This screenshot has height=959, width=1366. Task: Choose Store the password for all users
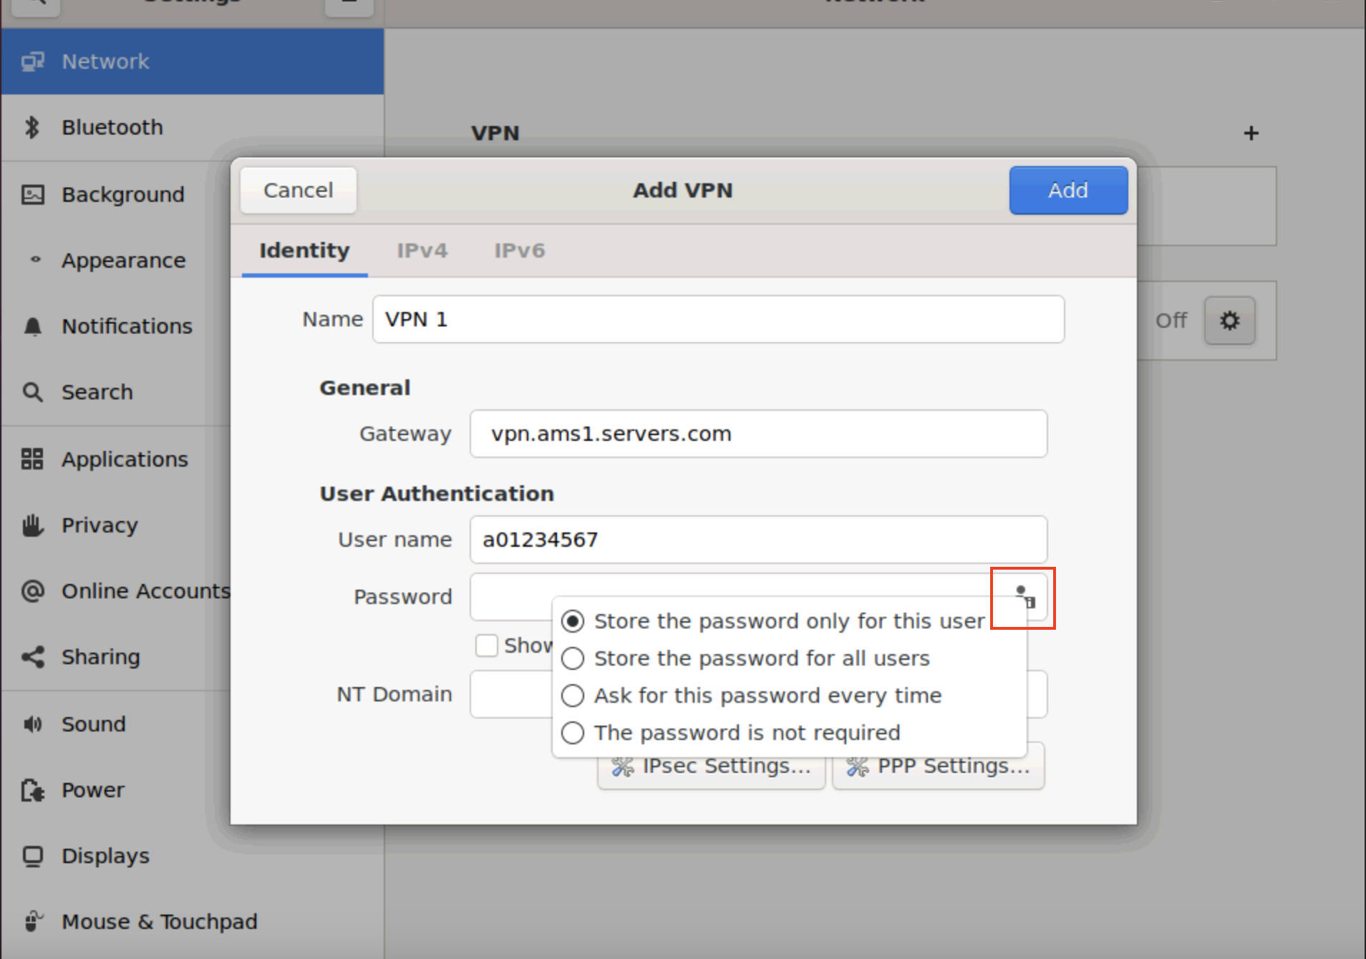pyautogui.click(x=745, y=658)
